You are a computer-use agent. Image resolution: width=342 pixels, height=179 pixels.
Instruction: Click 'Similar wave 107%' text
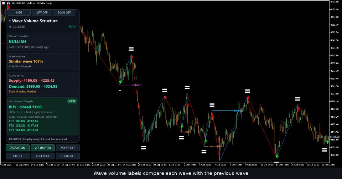(26, 61)
